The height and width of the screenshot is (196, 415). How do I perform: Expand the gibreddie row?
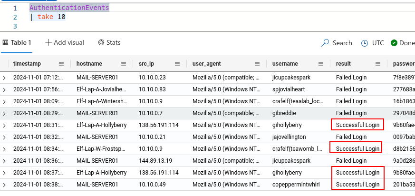(5, 113)
